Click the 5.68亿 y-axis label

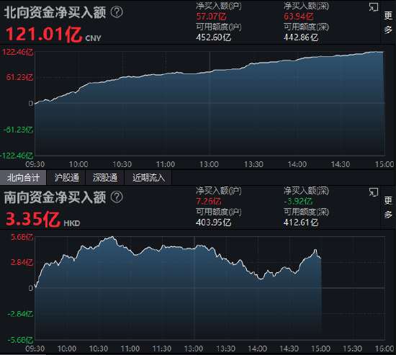click(x=22, y=237)
